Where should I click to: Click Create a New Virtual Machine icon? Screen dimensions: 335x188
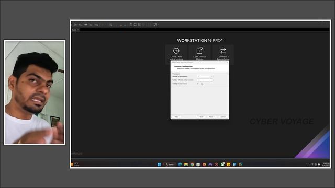click(176, 51)
